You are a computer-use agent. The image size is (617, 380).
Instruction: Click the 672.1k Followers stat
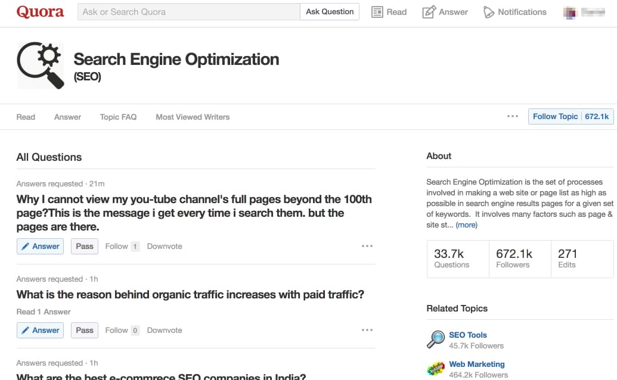pos(520,259)
